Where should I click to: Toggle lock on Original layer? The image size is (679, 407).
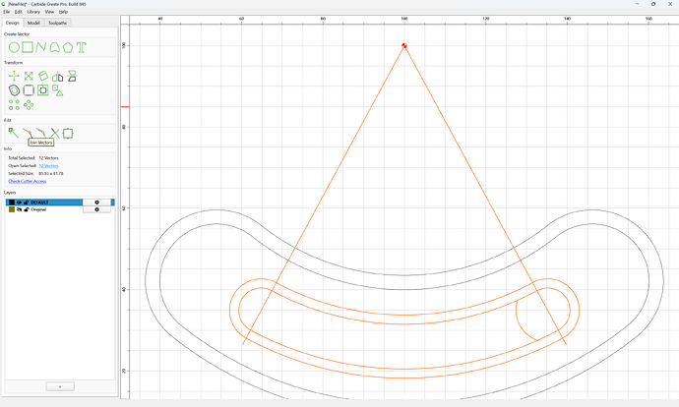point(26,209)
